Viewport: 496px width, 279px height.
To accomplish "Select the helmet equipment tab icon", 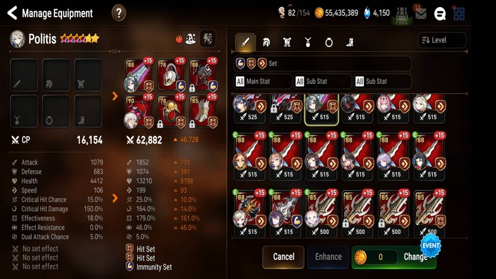I will pos(266,42).
